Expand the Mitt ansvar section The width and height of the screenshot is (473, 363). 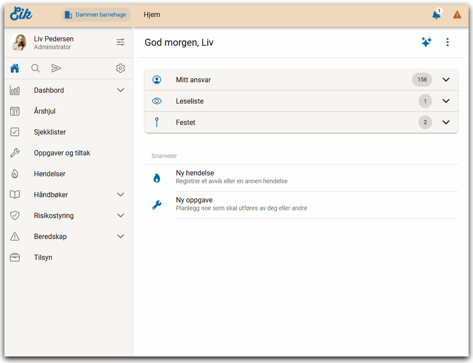tap(446, 80)
